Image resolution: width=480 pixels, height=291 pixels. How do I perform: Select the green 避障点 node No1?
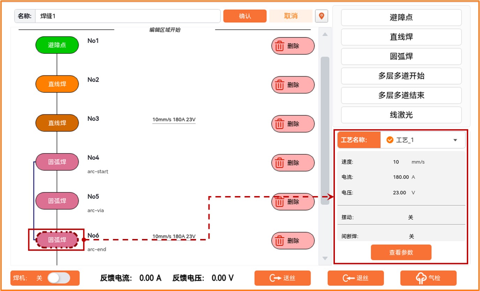[x=57, y=45]
